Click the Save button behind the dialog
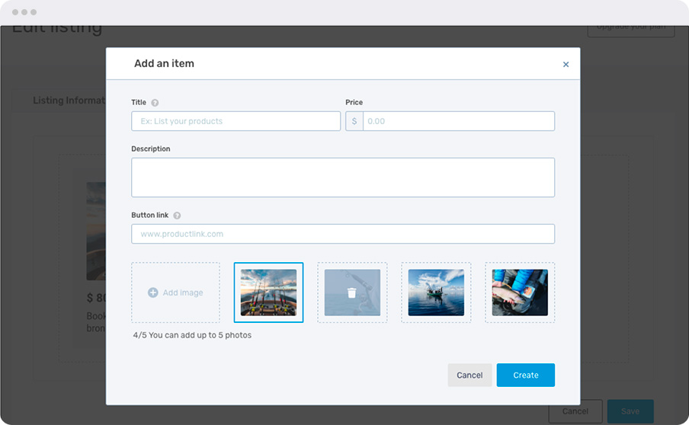The height and width of the screenshot is (425, 689). [x=630, y=411]
